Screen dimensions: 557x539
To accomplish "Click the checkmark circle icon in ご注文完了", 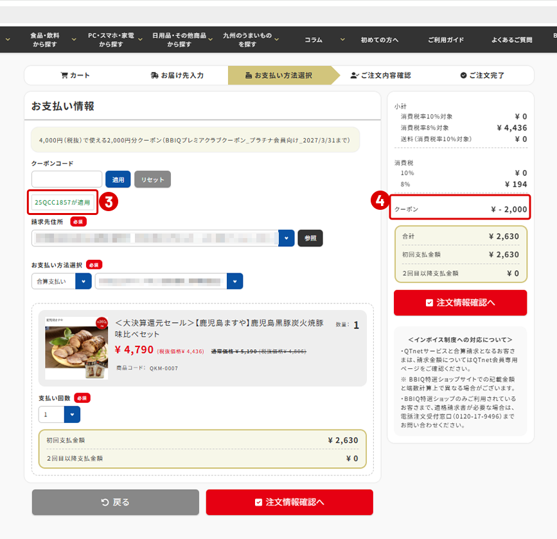I will coord(463,75).
